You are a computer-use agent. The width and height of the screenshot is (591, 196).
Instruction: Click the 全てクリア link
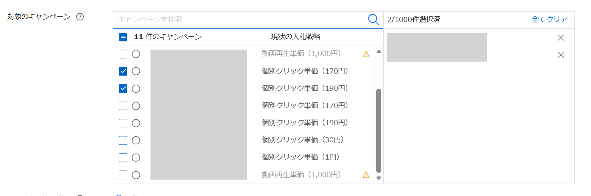click(x=549, y=19)
